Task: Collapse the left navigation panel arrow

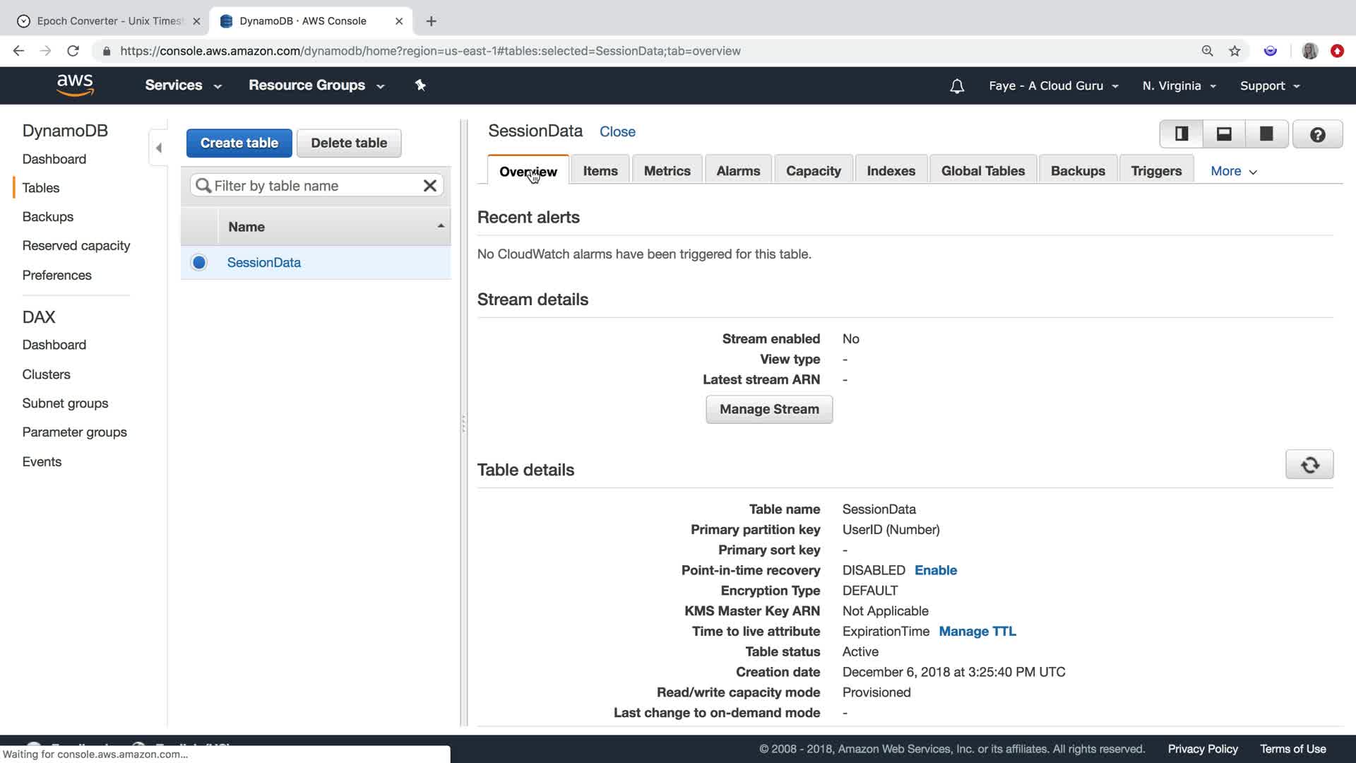Action: pyautogui.click(x=159, y=148)
